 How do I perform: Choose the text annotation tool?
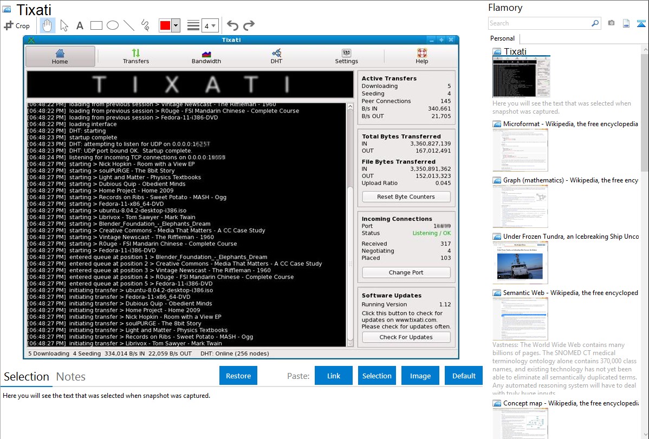pyautogui.click(x=80, y=25)
